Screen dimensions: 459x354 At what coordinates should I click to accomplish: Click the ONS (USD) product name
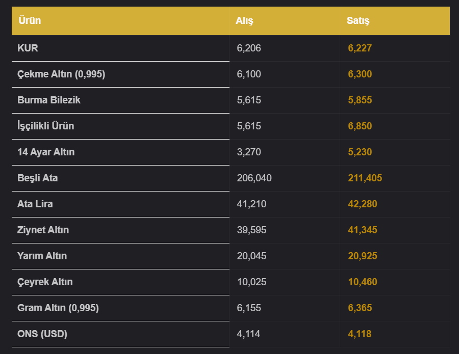(42, 334)
